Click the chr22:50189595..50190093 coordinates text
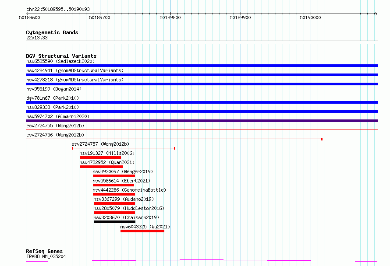This screenshot has height=266, width=390. coord(58,10)
